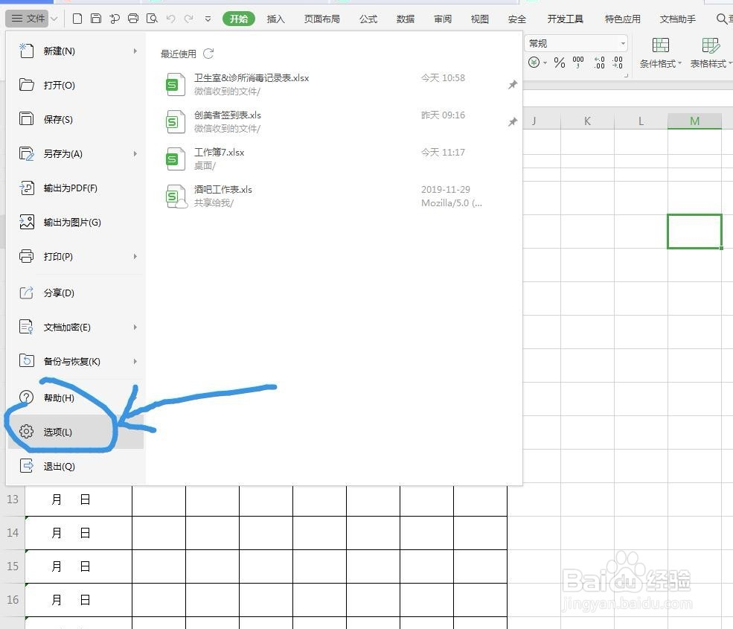Open the 安全 ribbon tab
733x629 pixels.
tap(517, 19)
